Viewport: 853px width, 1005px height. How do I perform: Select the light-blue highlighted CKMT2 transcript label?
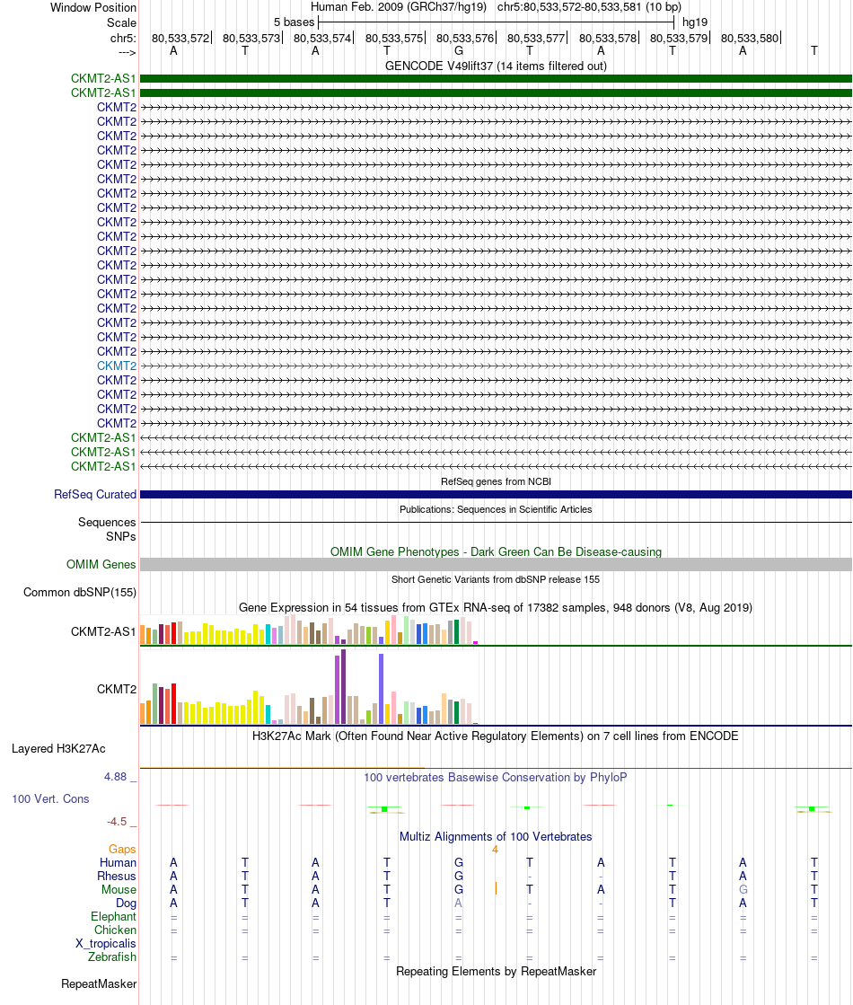(117, 366)
